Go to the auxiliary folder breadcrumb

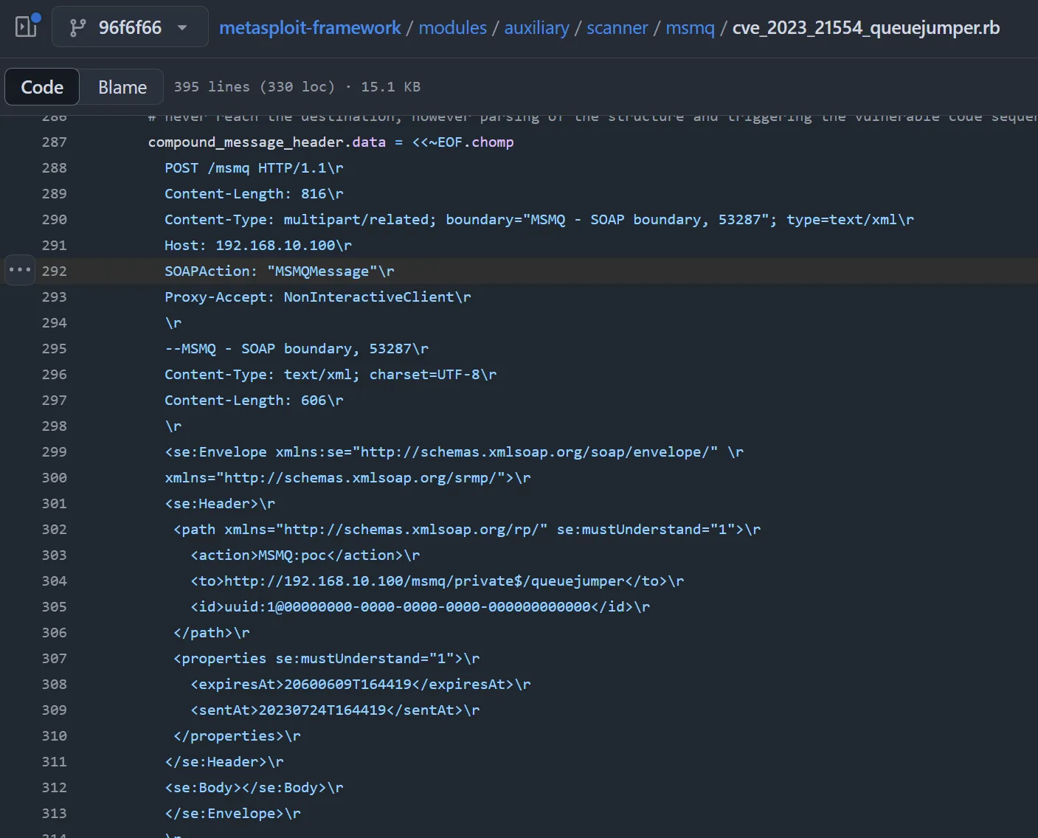(536, 28)
